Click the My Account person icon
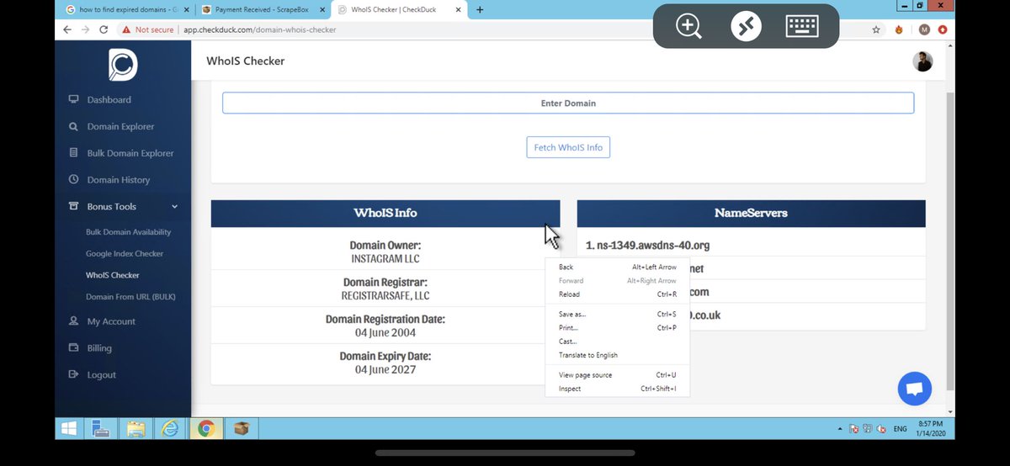 coord(73,321)
